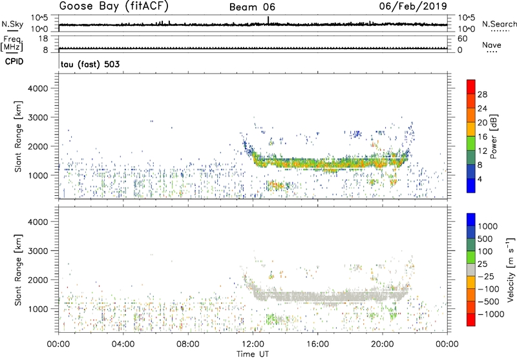517x358 pixels.
Task: Pick the red top segment of the power colorbar
Action: pos(471,87)
